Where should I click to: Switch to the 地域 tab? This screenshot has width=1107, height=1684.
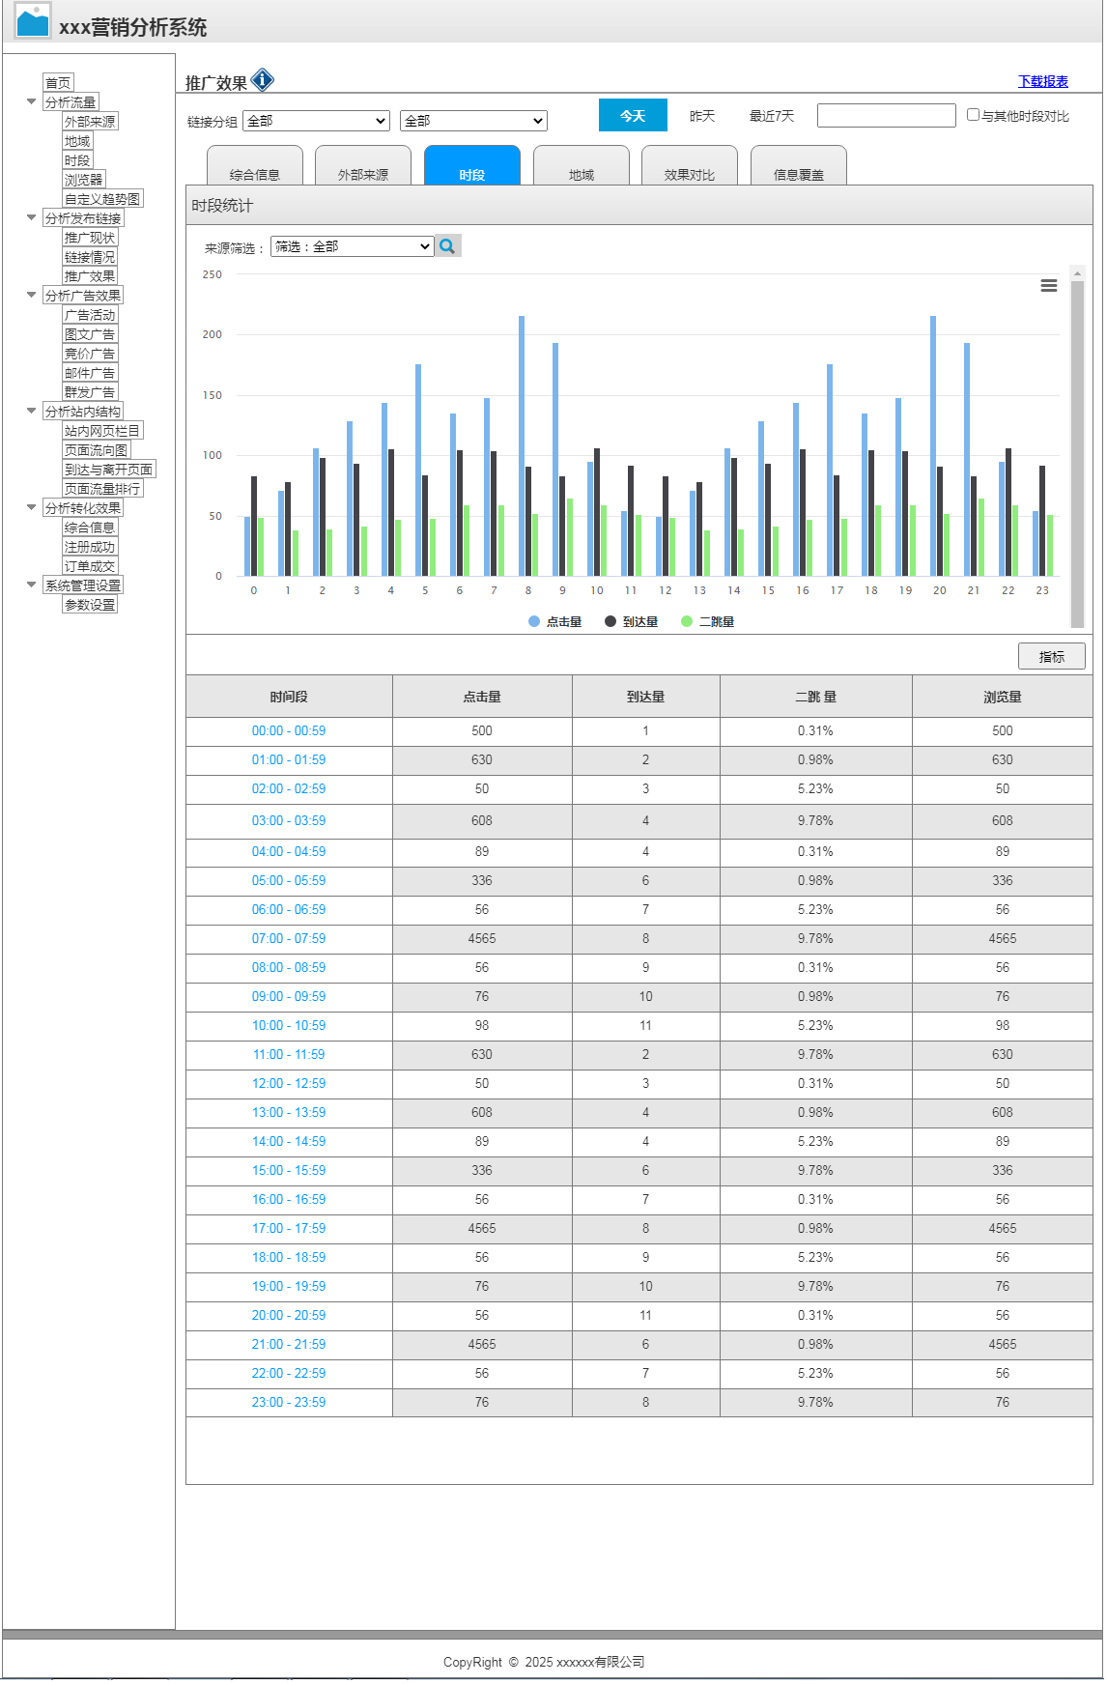click(x=582, y=165)
